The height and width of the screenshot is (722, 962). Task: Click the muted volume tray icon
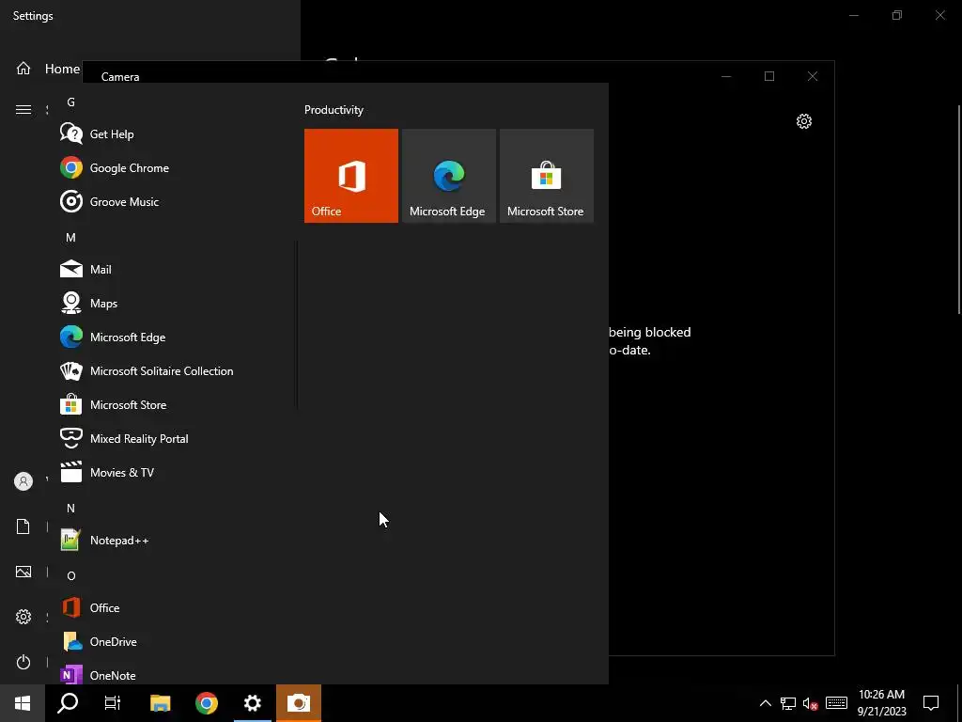click(x=811, y=703)
